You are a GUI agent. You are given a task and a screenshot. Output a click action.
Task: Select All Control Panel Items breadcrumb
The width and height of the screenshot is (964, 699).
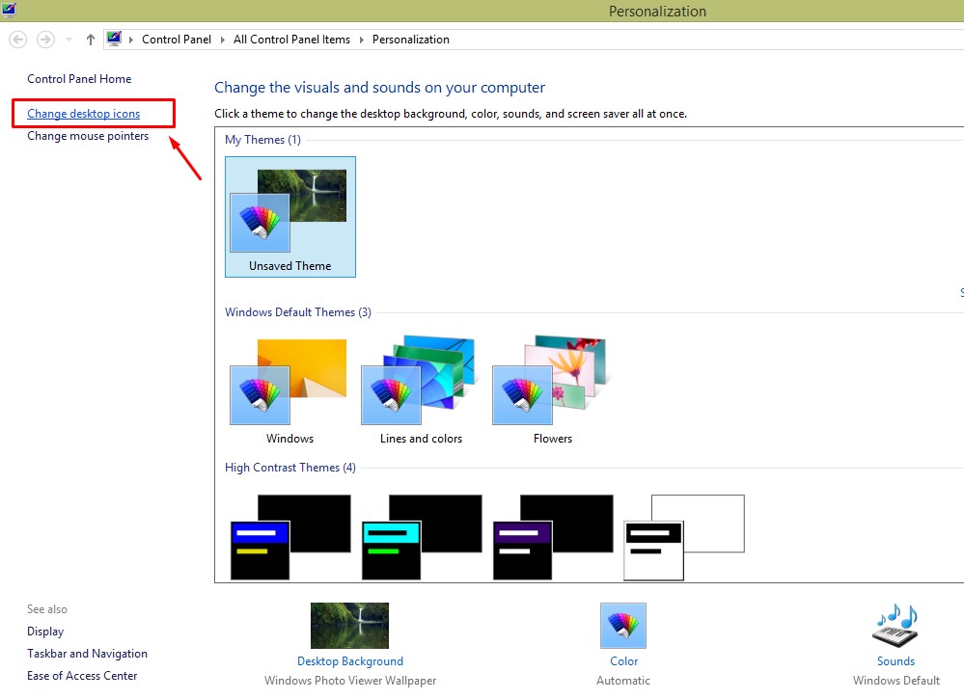(x=291, y=40)
